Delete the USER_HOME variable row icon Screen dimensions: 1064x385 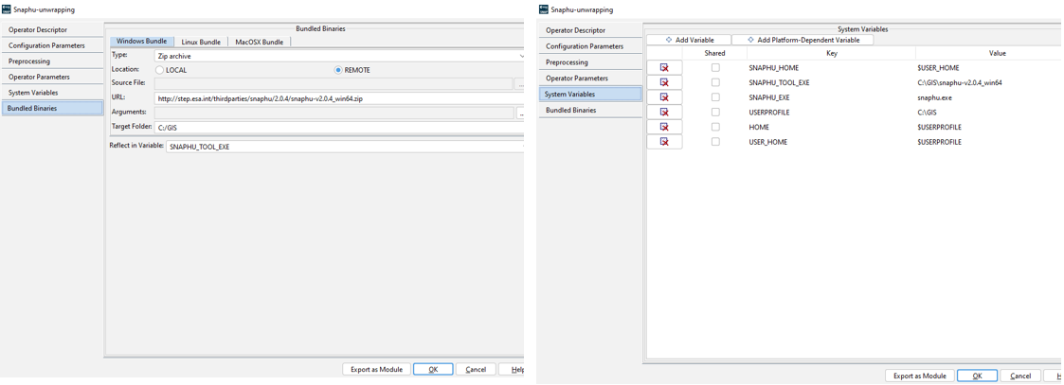[x=664, y=142]
